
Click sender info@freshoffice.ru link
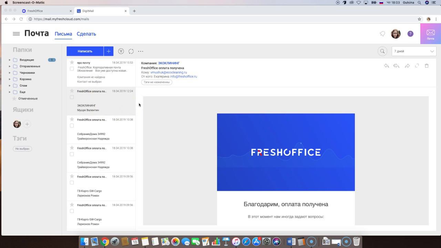coord(184,76)
